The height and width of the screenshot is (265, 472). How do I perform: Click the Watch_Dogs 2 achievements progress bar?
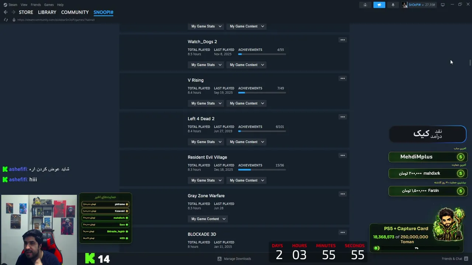[262, 54]
